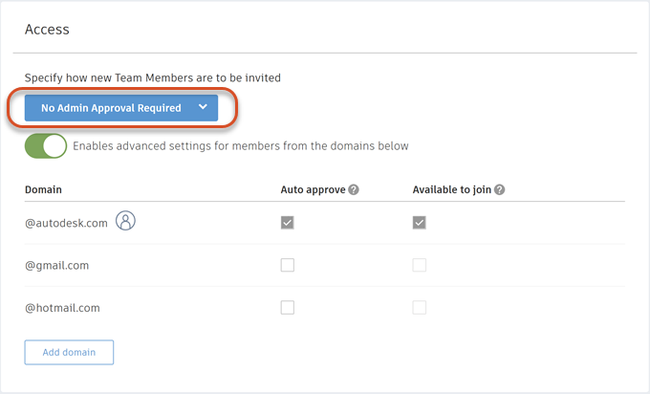The height and width of the screenshot is (394, 650).
Task: Click the Available to join help icon
Action: pyautogui.click(x=499, y=190)
